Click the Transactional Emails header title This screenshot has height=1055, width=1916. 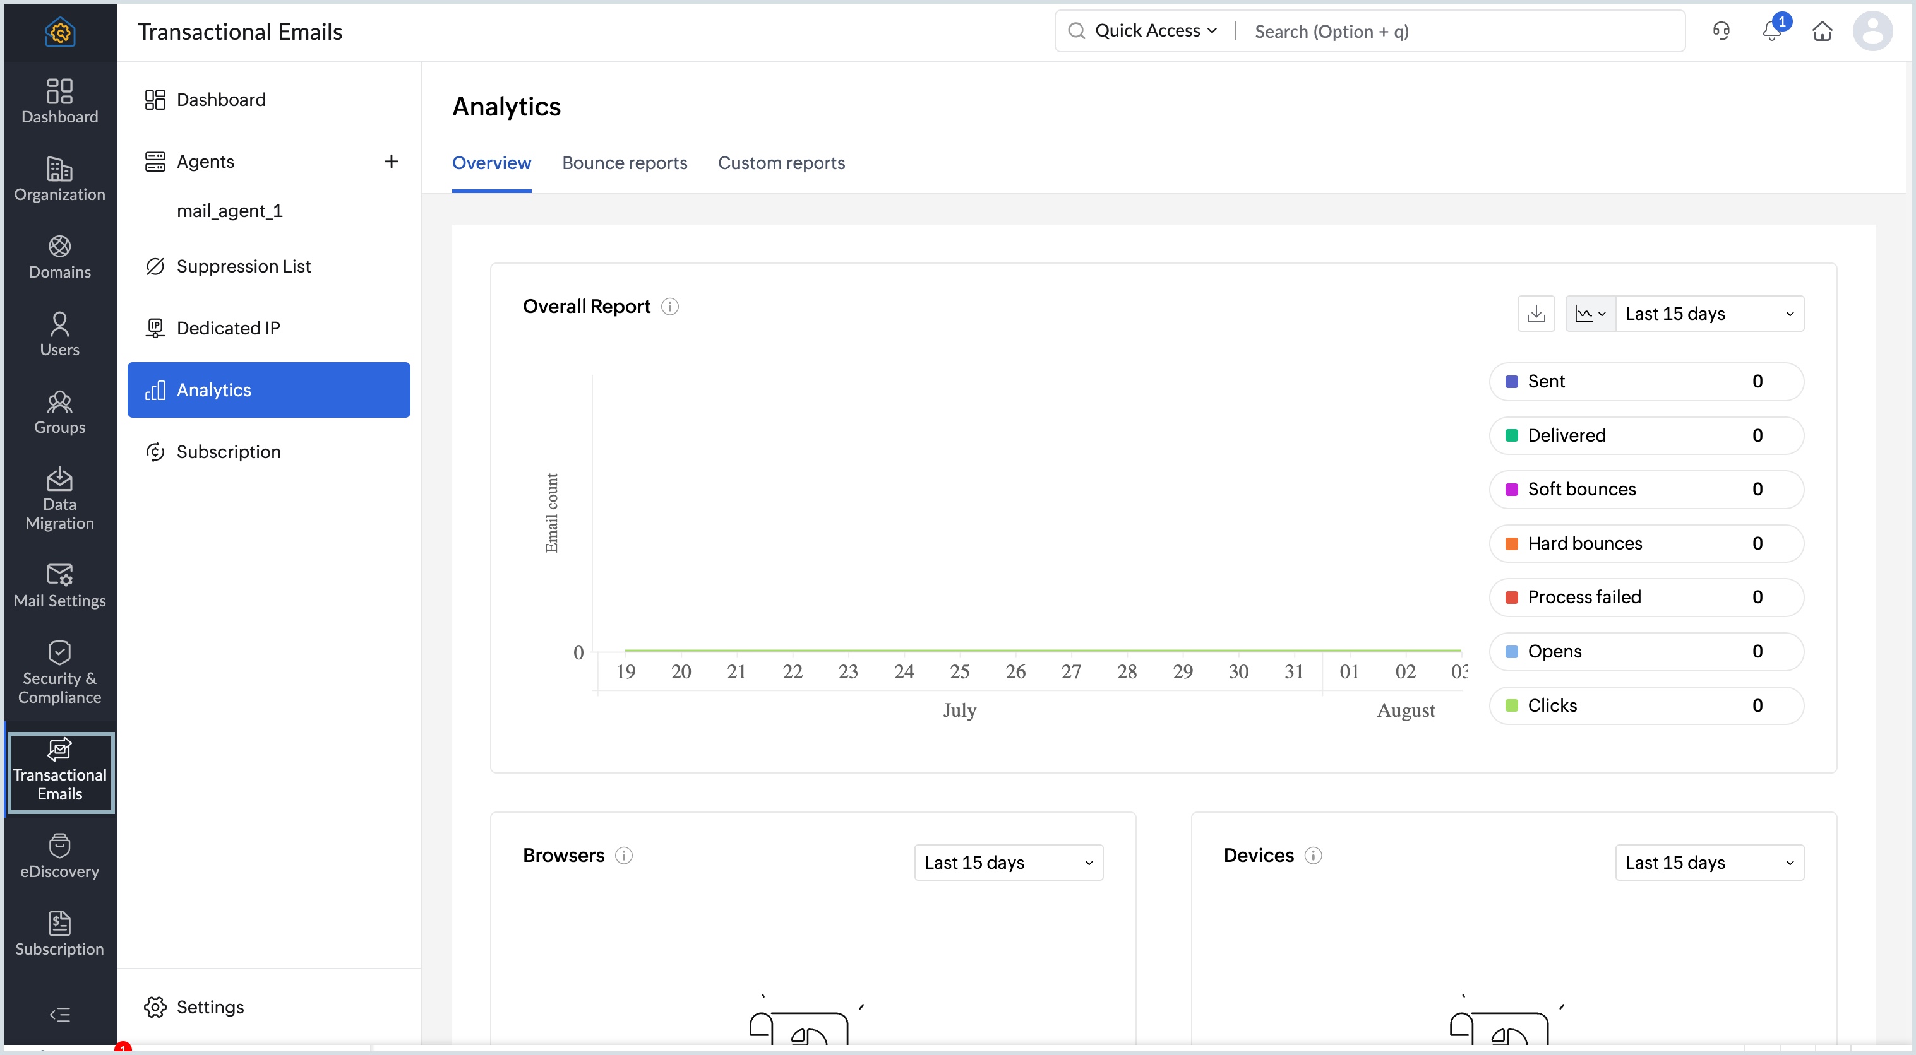pyautogui.click(x=239, y=31)
